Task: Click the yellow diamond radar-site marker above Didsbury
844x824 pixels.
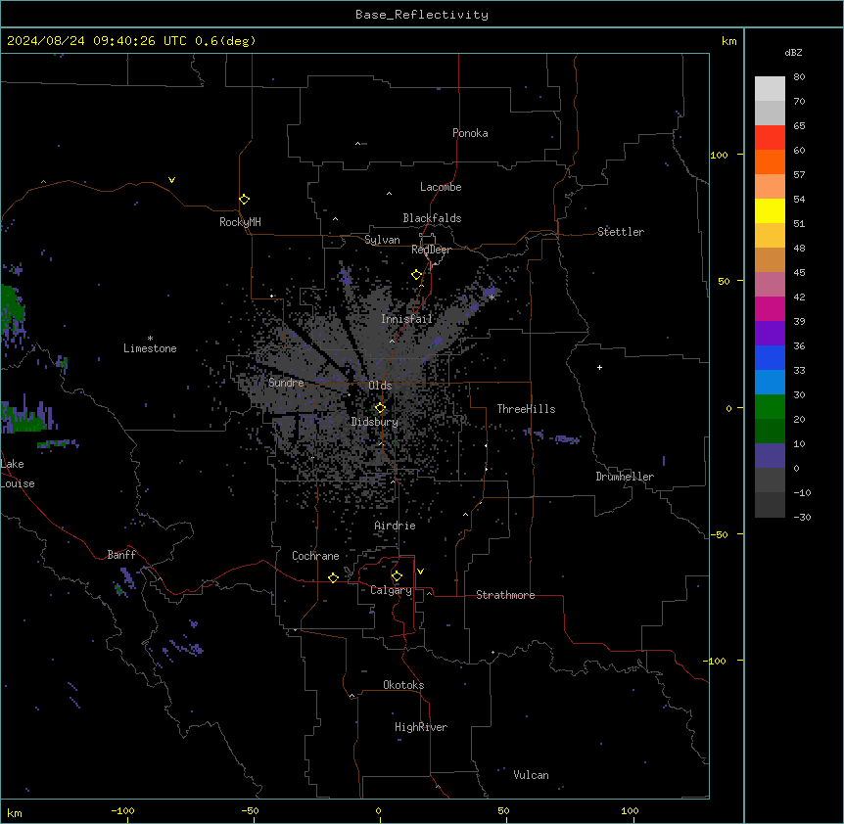Action: [x=380, y=408]
